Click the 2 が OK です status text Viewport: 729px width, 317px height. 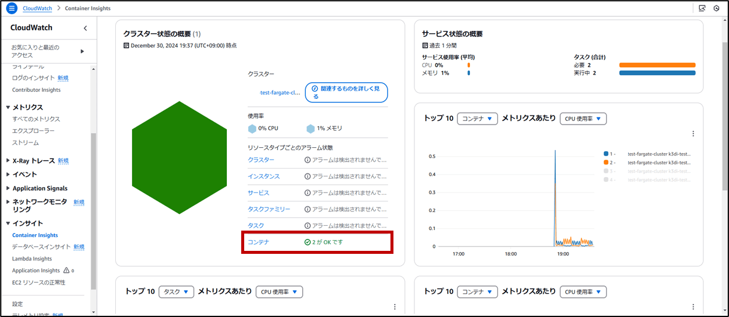point(327,242)
